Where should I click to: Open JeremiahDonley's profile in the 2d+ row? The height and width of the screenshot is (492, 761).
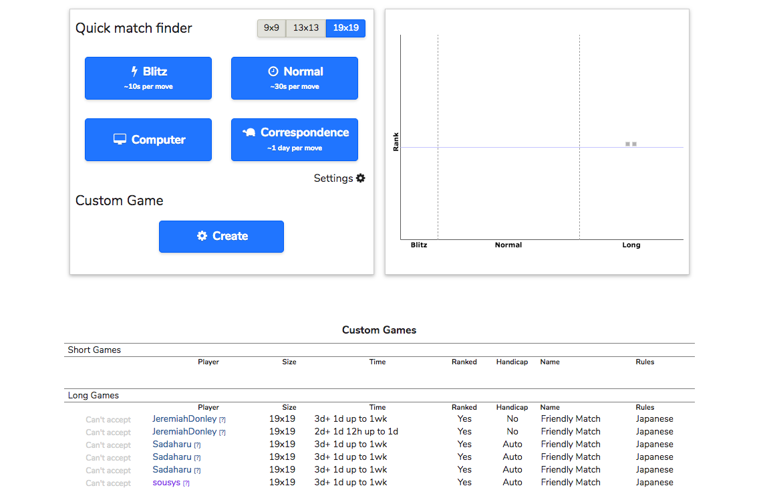tap(184, 431)
